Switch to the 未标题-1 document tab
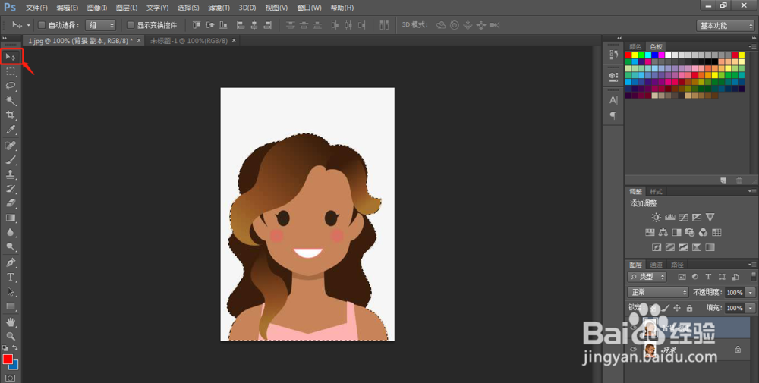759x383 pixels. 188,40
